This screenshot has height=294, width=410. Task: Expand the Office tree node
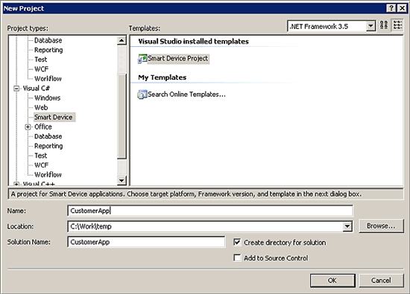(x=28, y=127)
